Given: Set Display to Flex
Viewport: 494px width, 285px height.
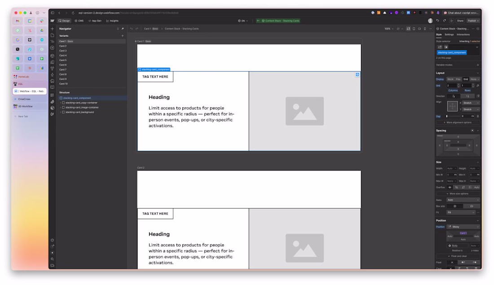Looking at the screenshot, I should [x=459, y=79].
